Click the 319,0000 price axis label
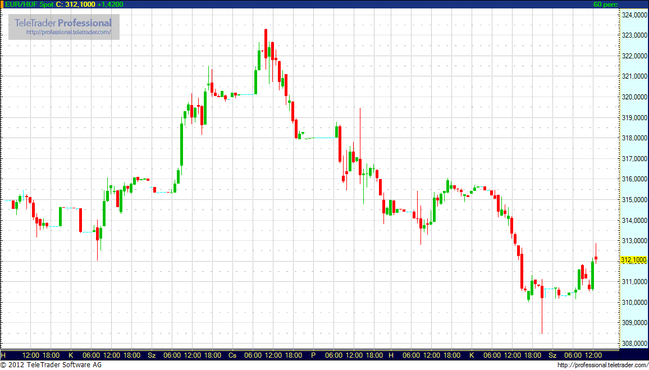Screen dimensions: 649x370 634,117
